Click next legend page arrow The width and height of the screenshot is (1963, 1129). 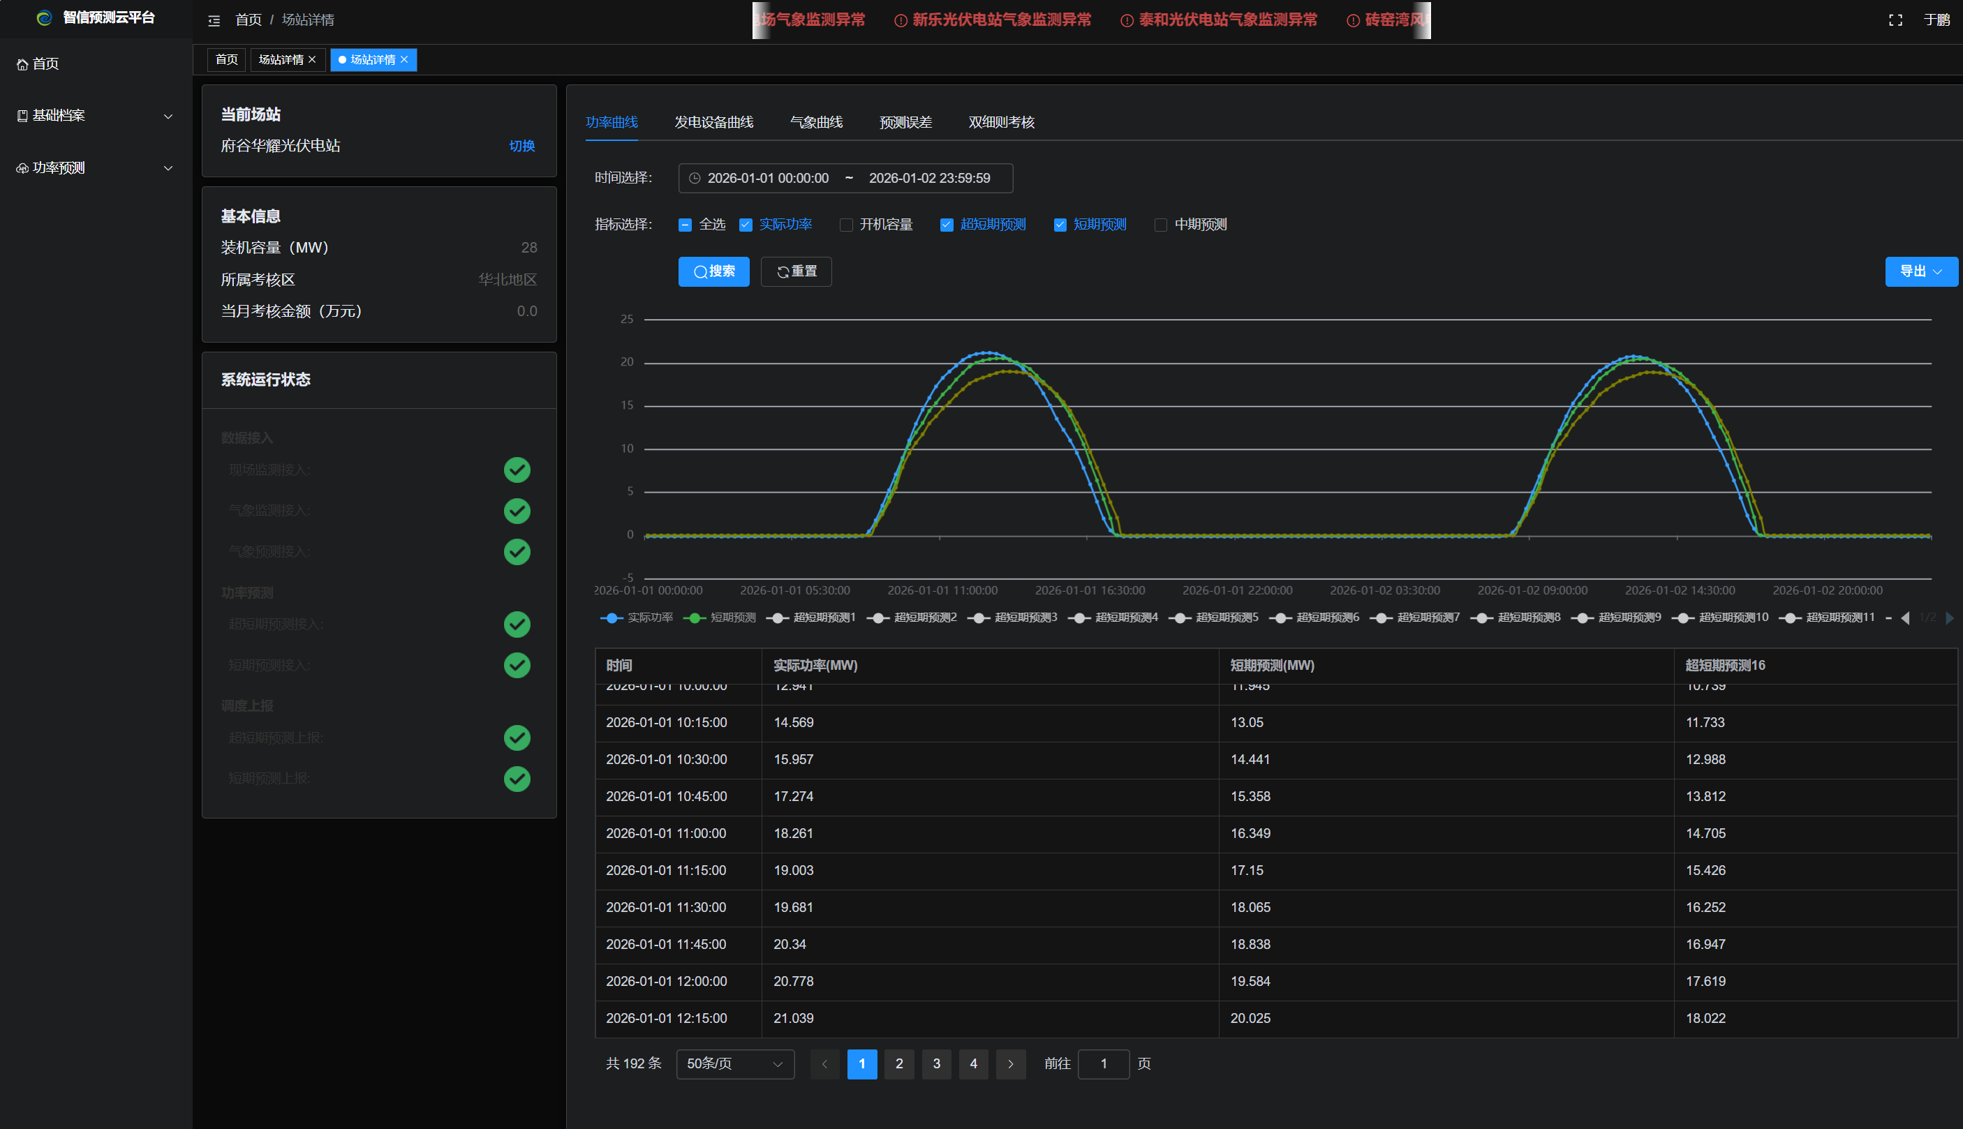pyautogui.click(x=1949, y=618)
